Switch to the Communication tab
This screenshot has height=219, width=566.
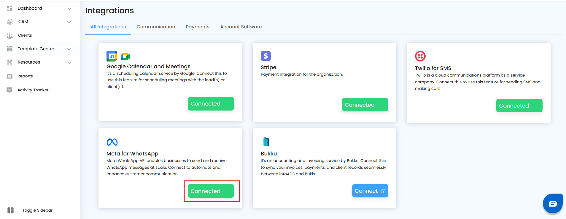[156, 27]
